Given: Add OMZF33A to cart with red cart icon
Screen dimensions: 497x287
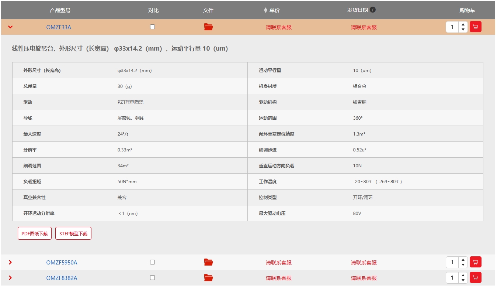Looking at the screenshot, I should [475, 27].
